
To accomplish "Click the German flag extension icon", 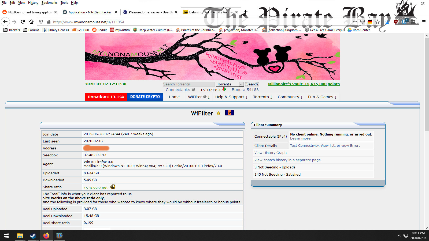I will 370,22.
